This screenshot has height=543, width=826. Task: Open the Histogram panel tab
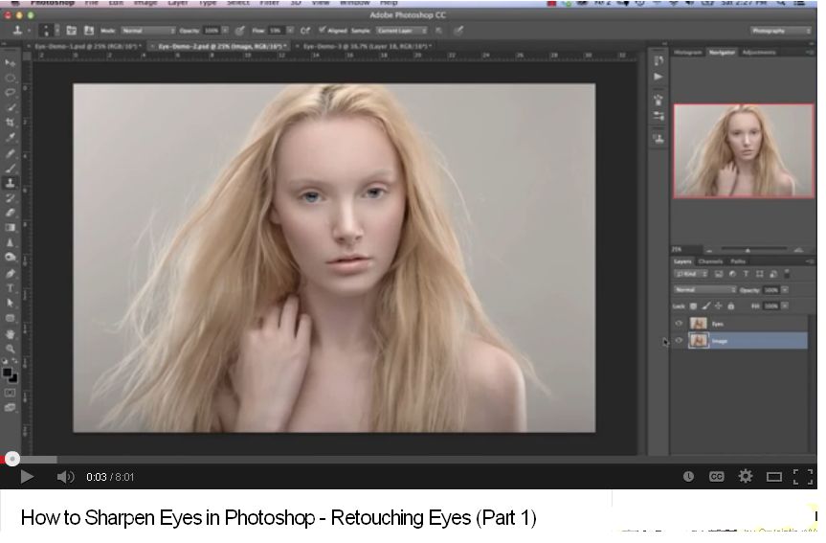point(687,52)
